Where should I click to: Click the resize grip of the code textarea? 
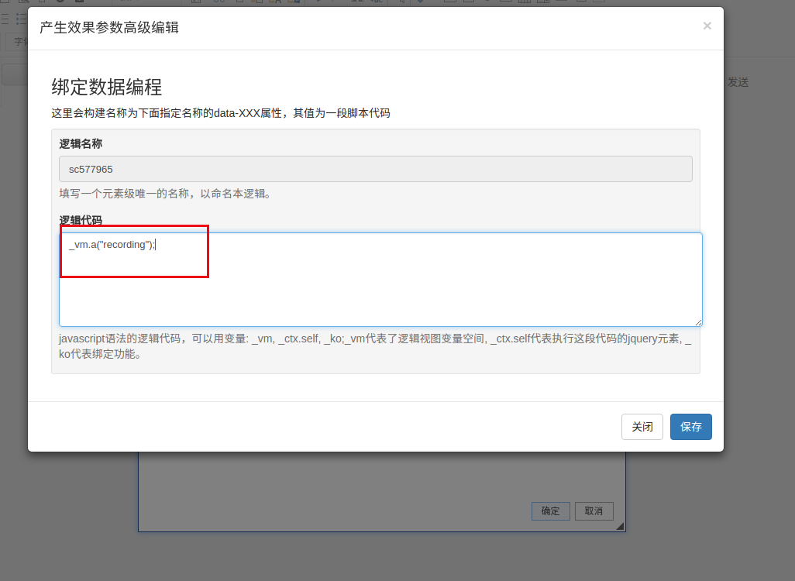point(698,322)
